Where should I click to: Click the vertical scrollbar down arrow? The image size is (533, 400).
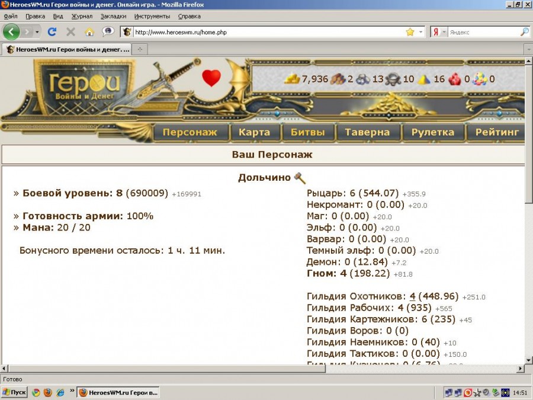pyautogui.click(x=529, y=360)
